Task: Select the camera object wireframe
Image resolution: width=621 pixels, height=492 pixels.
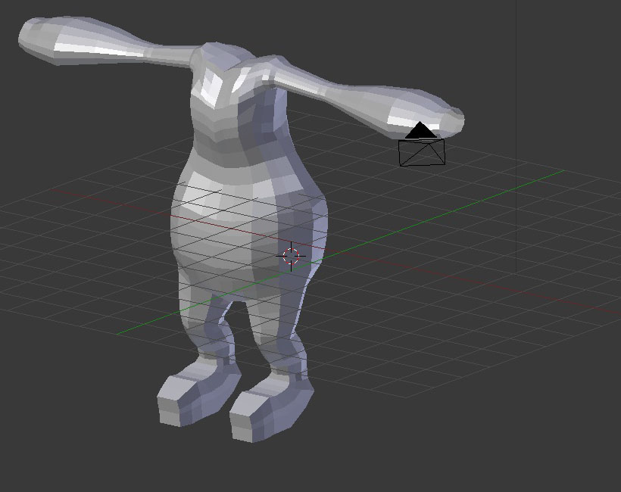Action: [422, 144]
